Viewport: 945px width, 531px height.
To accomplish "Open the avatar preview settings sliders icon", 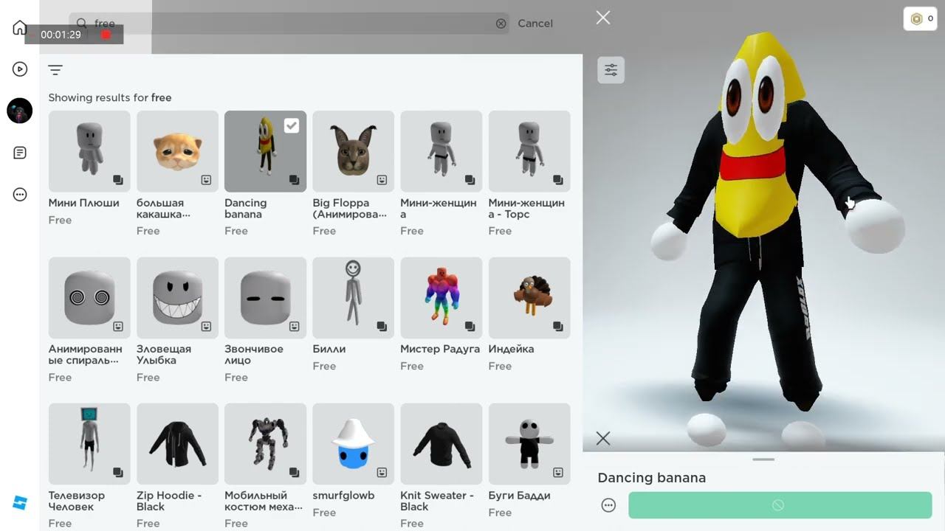I will [x=611, y=70].
